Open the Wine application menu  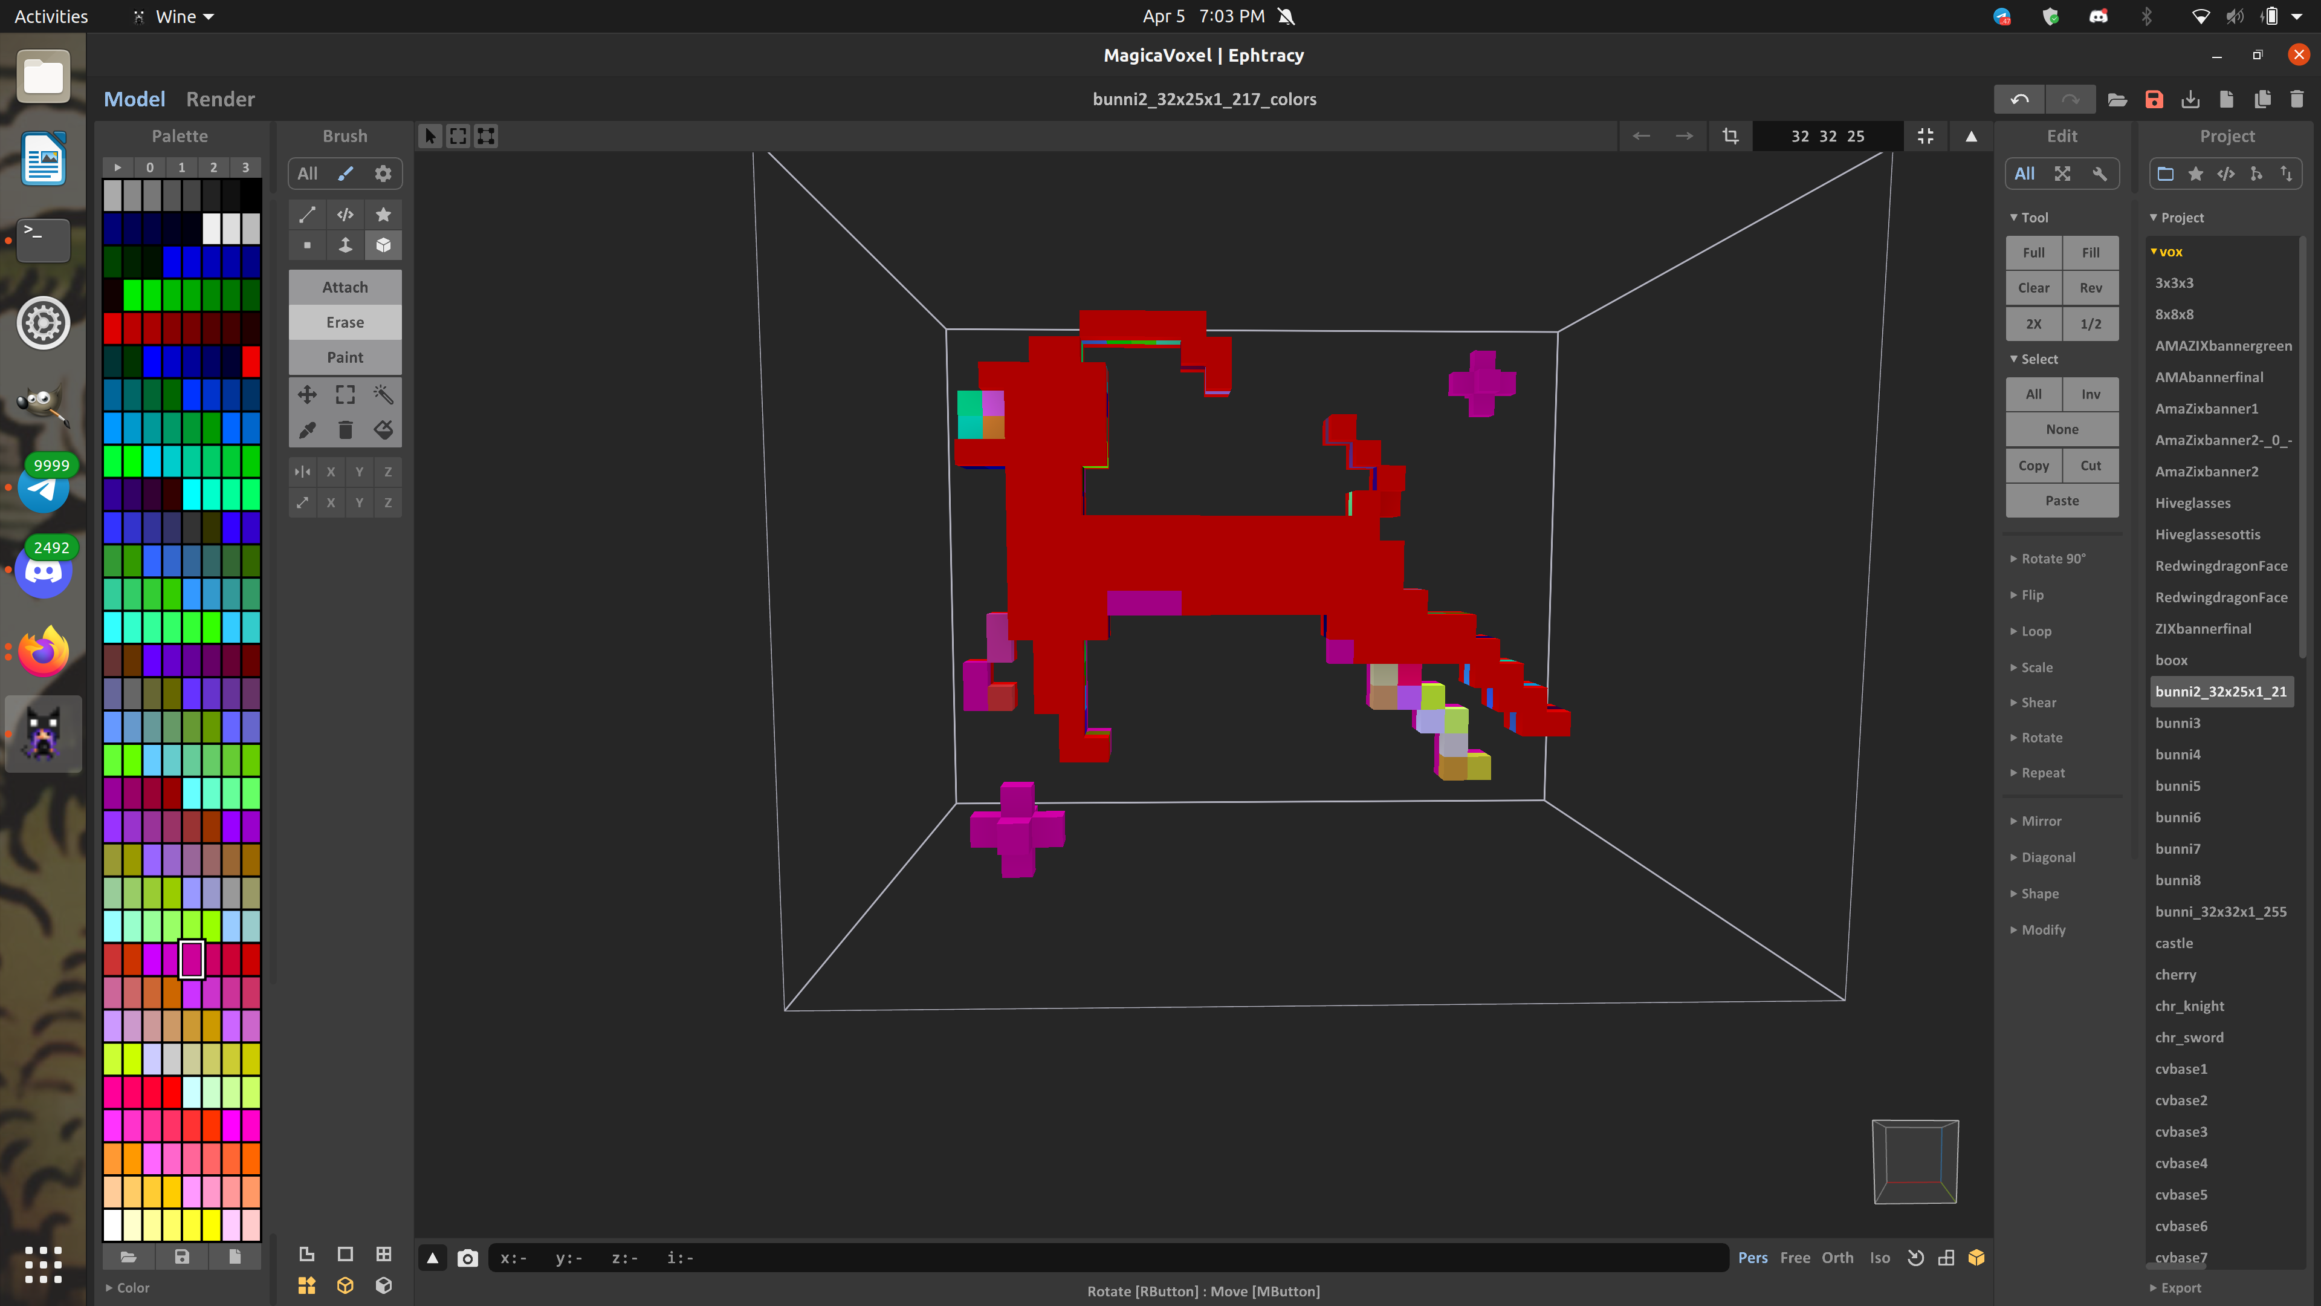tap(174, 16)
